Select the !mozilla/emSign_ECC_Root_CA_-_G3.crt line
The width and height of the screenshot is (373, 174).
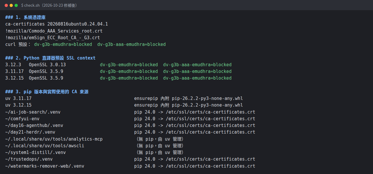pos(53,37)
